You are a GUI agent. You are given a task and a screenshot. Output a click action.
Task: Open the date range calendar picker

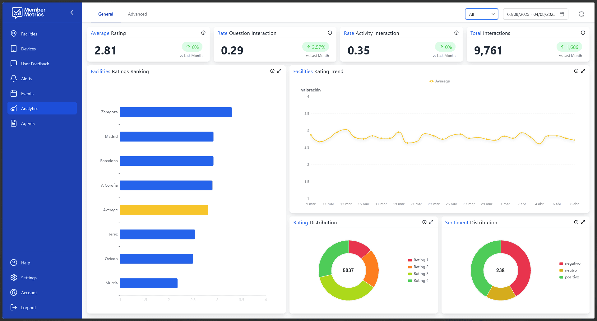coord(562,14)
